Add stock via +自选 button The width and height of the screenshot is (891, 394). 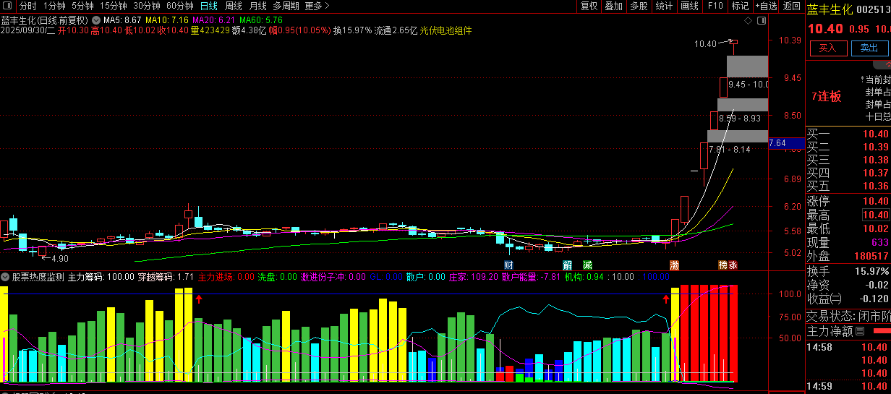point(767,6)
